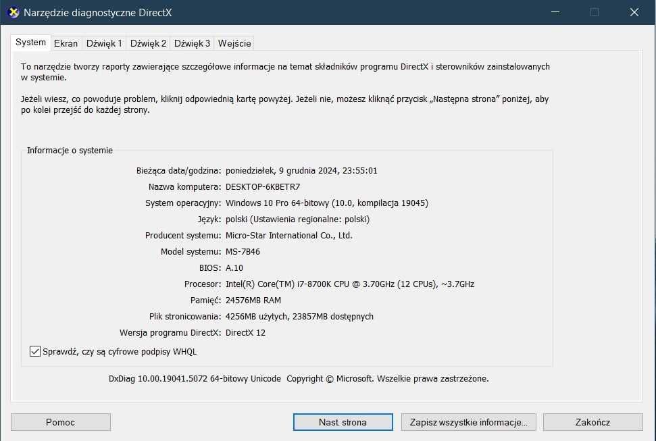Click the BIOS: label

tap(210, 268)
